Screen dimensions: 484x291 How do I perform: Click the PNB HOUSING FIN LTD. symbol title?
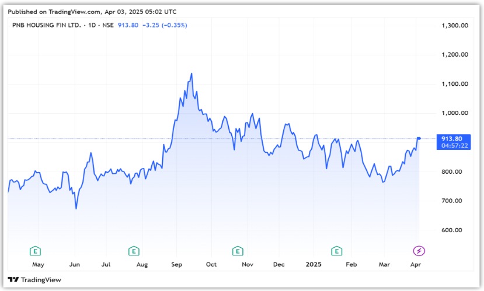(x=46, y=25)
